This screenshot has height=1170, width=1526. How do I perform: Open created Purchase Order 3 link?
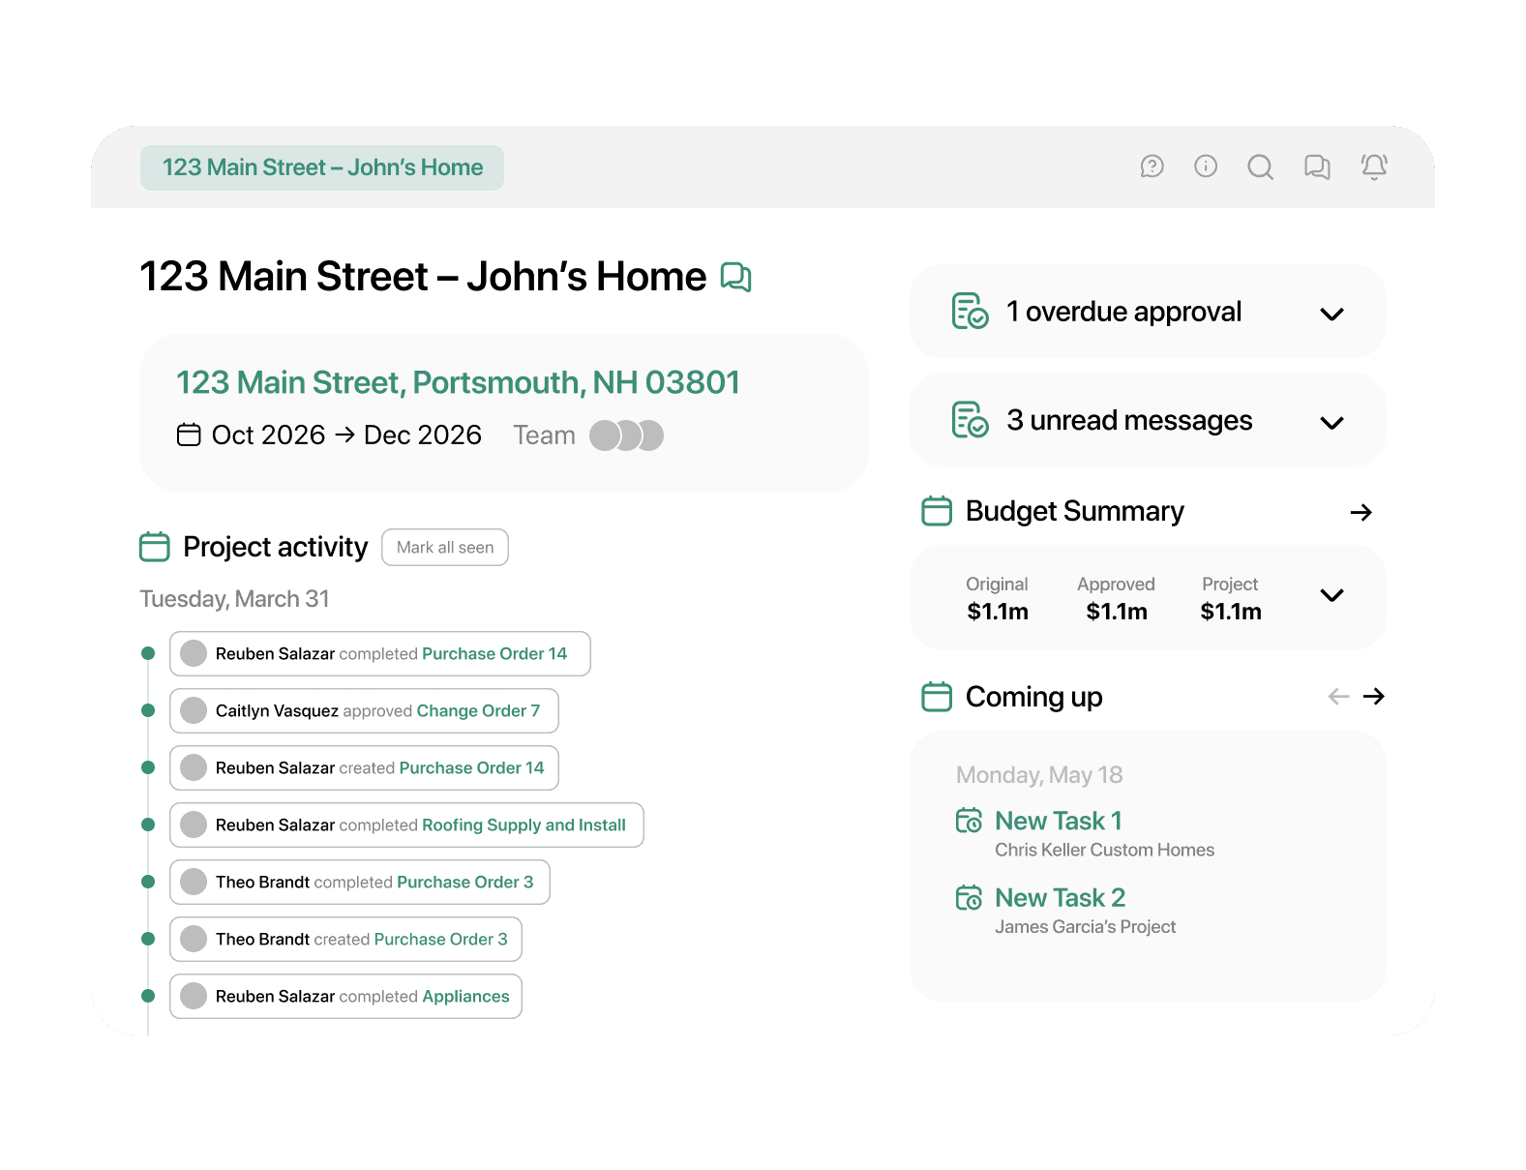(440, 939)
